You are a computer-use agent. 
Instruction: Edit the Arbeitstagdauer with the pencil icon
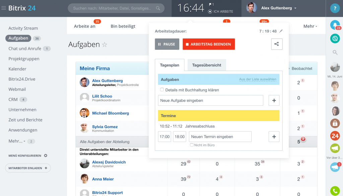point(281,31)
